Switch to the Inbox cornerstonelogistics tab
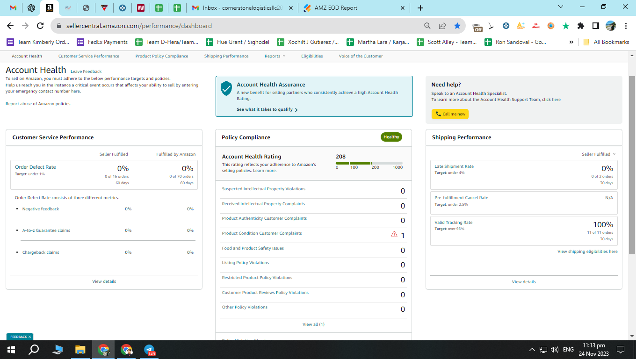This screenshot has width=636, height=359. (x=243, y=8)
